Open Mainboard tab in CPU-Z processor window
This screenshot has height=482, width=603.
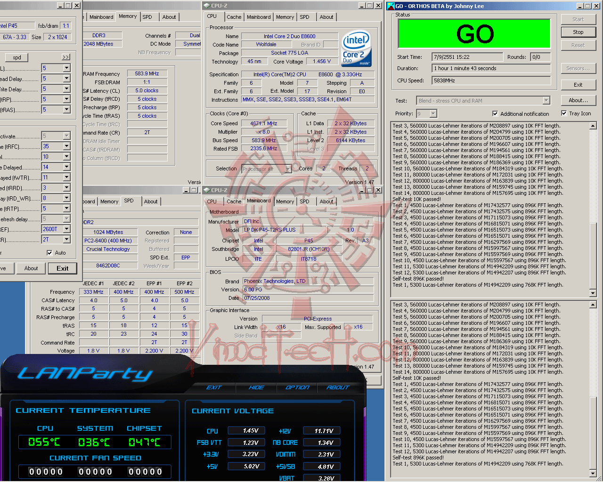tap(259, 17)
